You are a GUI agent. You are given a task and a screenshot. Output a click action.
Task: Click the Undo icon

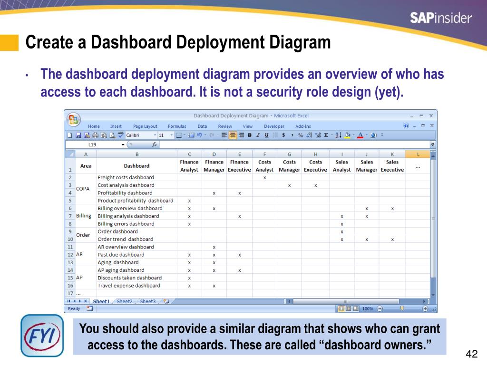point(199,135)
